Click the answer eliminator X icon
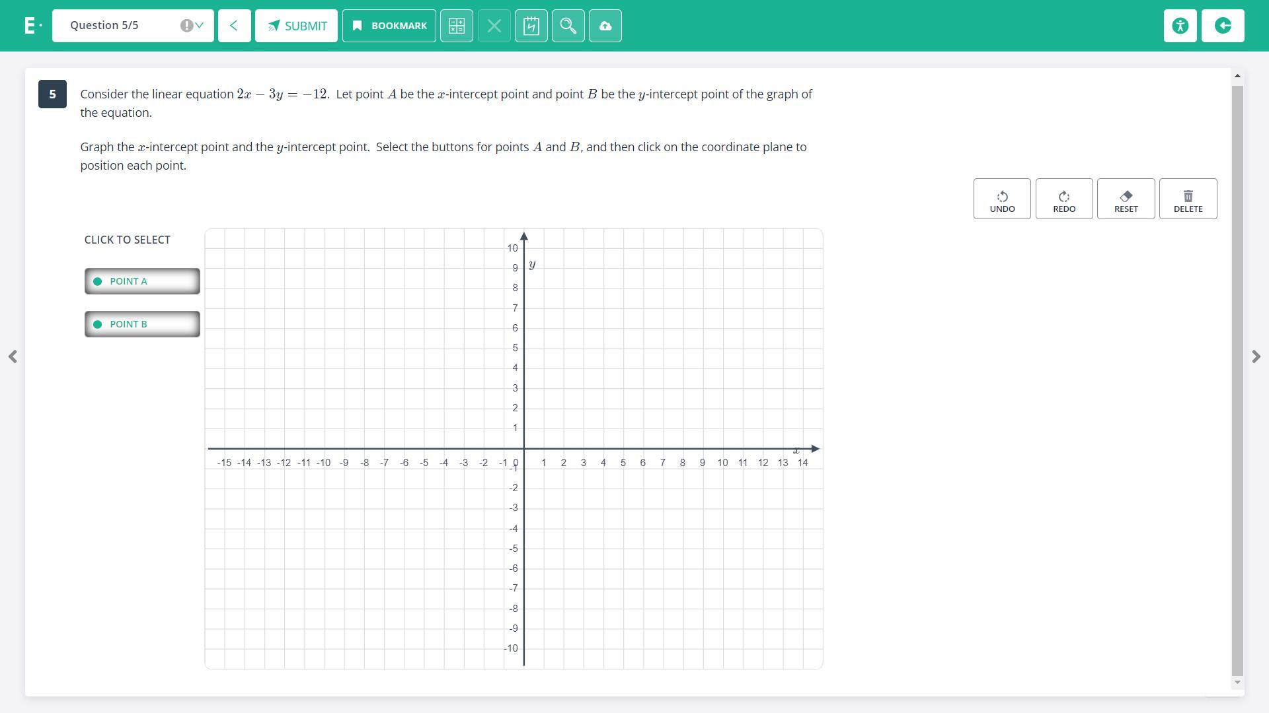The width and height of the screenshot is (1269, 713). pyautogui.click(x=494, y=26)
